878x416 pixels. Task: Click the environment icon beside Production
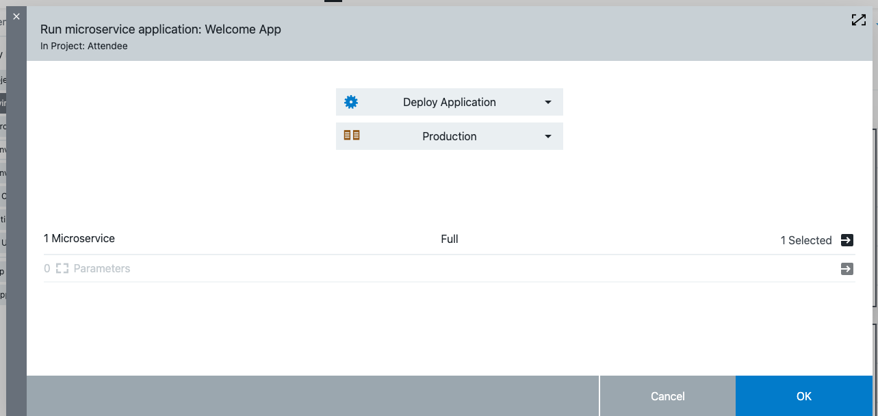pyautogui.click(x=352, y=135)
